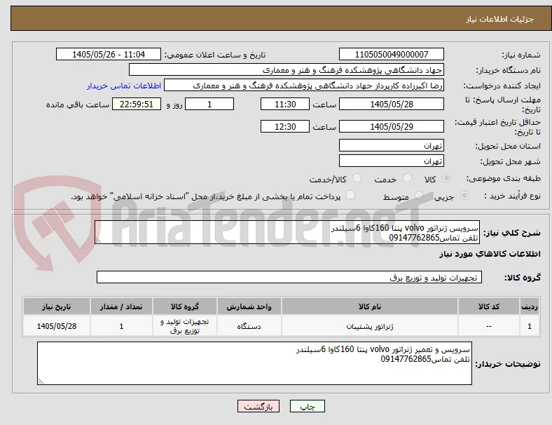Click the کد کالا column header
The width and height of the screenshot is (552, 425).
coord(489,306)
